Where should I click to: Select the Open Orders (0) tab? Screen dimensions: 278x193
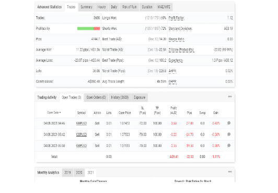[x=96, y=97]
